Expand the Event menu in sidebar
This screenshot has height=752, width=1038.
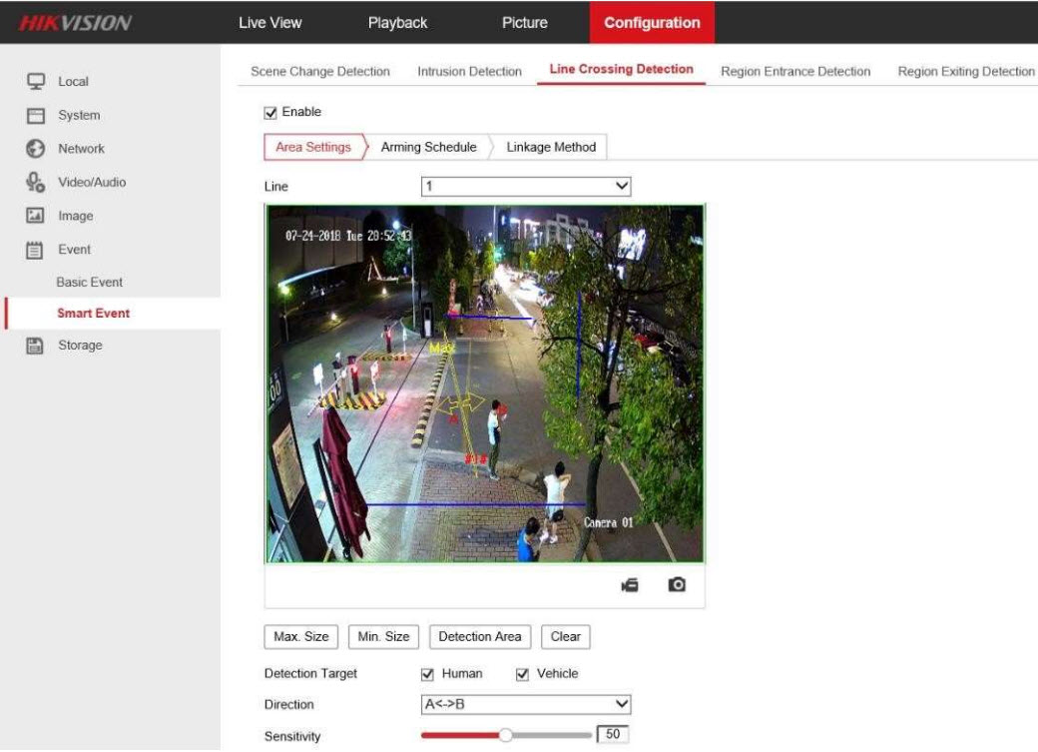click(x=74, y=250)
